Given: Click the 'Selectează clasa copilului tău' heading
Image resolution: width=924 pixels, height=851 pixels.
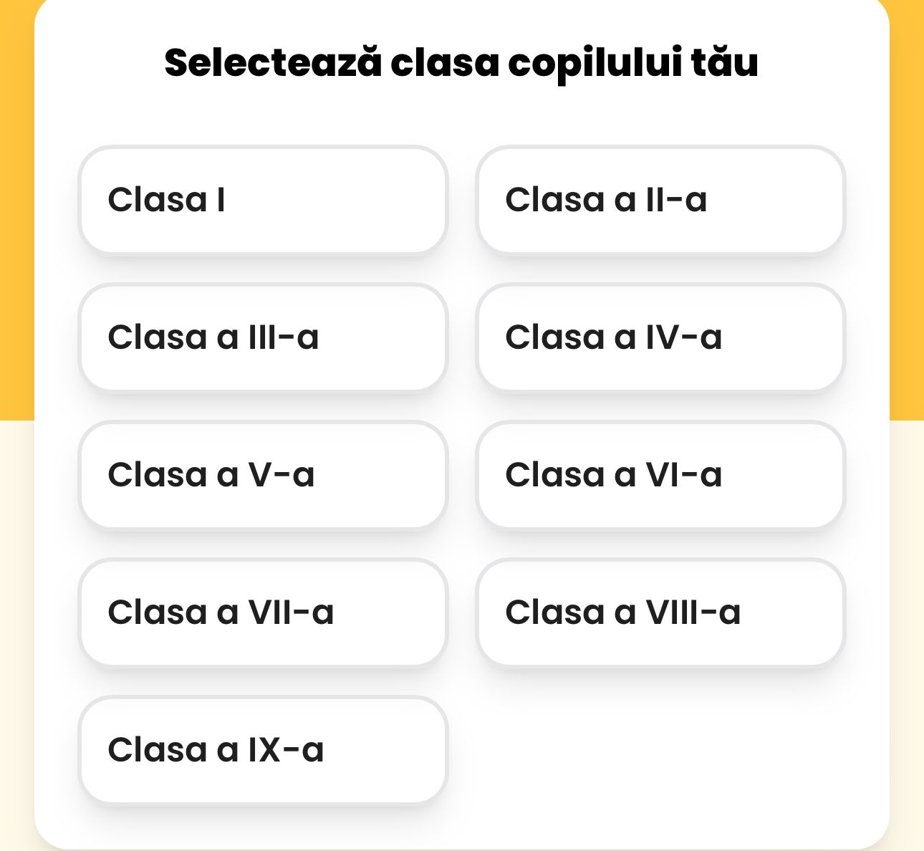Looking at the screenshot, I should pos(461,62).
